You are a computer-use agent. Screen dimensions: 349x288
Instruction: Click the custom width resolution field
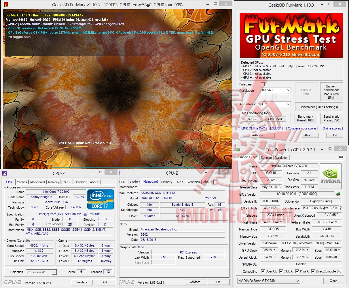(267, 97)
